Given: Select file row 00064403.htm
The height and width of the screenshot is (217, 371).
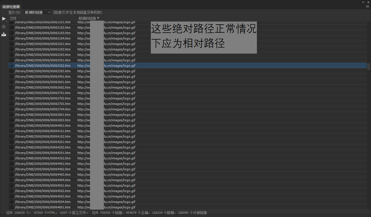Looking at the screenshot, I should (x=188, y=175).
